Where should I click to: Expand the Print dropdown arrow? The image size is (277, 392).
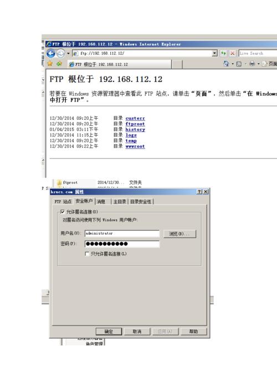(259, 64)
